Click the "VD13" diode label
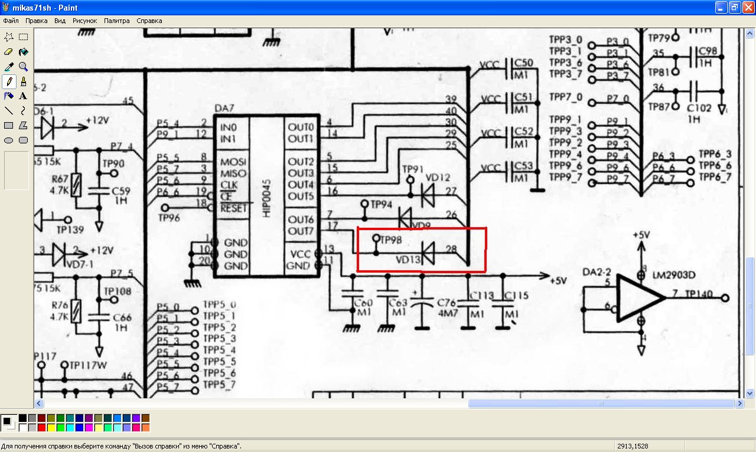Image resolution: width=756 pixels, height=452 pixels. point(408,259)
